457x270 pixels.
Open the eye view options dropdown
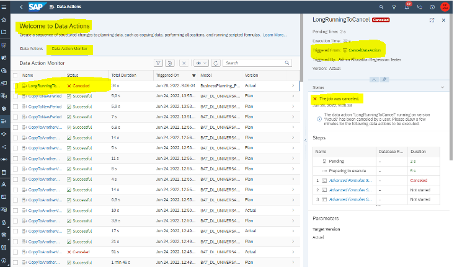[x=200, y=63]
